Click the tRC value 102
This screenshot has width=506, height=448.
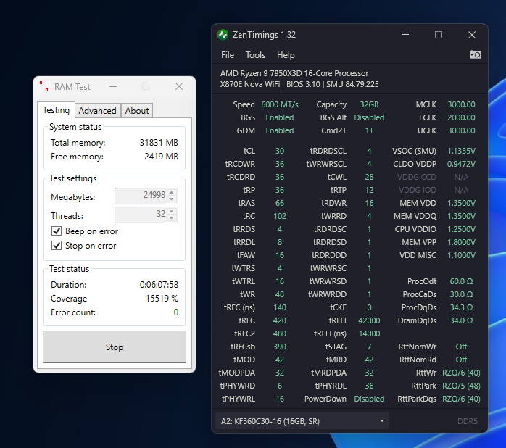coord(280,216)
